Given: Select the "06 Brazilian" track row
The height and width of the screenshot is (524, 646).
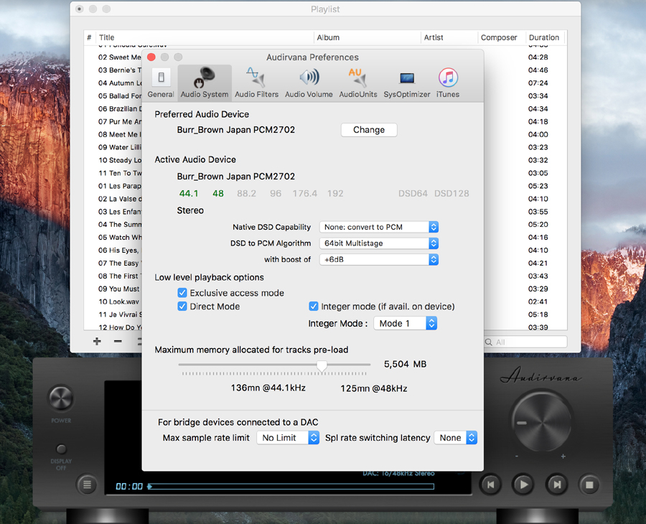Looking at the screenshot, I should coord(119,109).
